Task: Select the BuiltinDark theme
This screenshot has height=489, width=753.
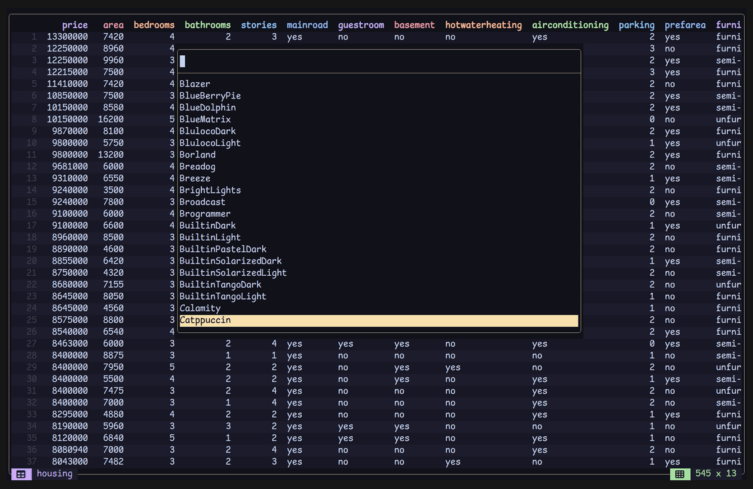Action: click(379, 226)
